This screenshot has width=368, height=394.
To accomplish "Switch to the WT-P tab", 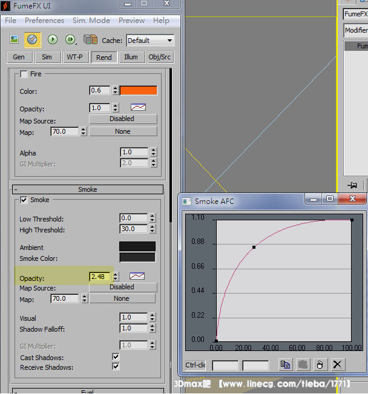I will click(74, 57).
